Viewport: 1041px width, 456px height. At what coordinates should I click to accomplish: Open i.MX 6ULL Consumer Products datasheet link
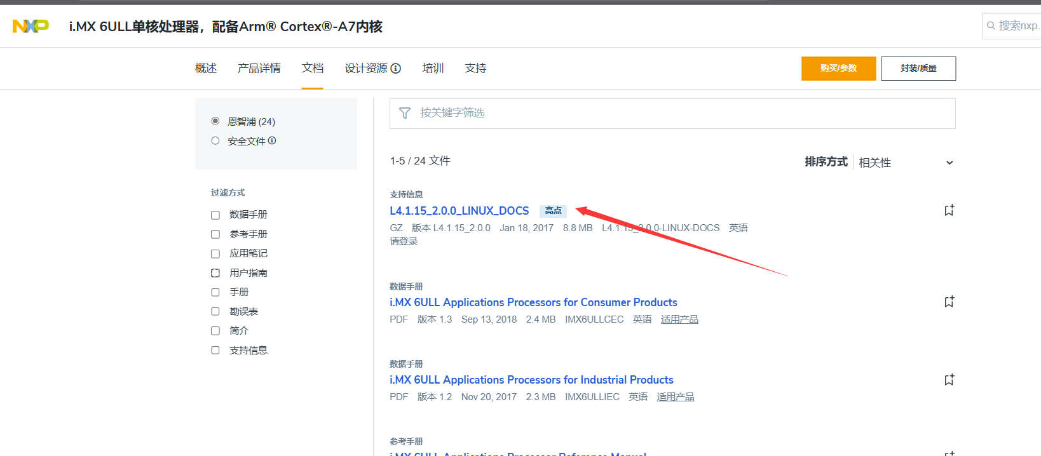coord(533,302)
